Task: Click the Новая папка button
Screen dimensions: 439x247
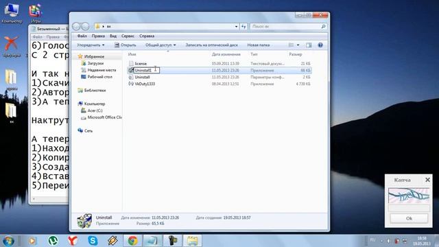Action: [259, 45]
